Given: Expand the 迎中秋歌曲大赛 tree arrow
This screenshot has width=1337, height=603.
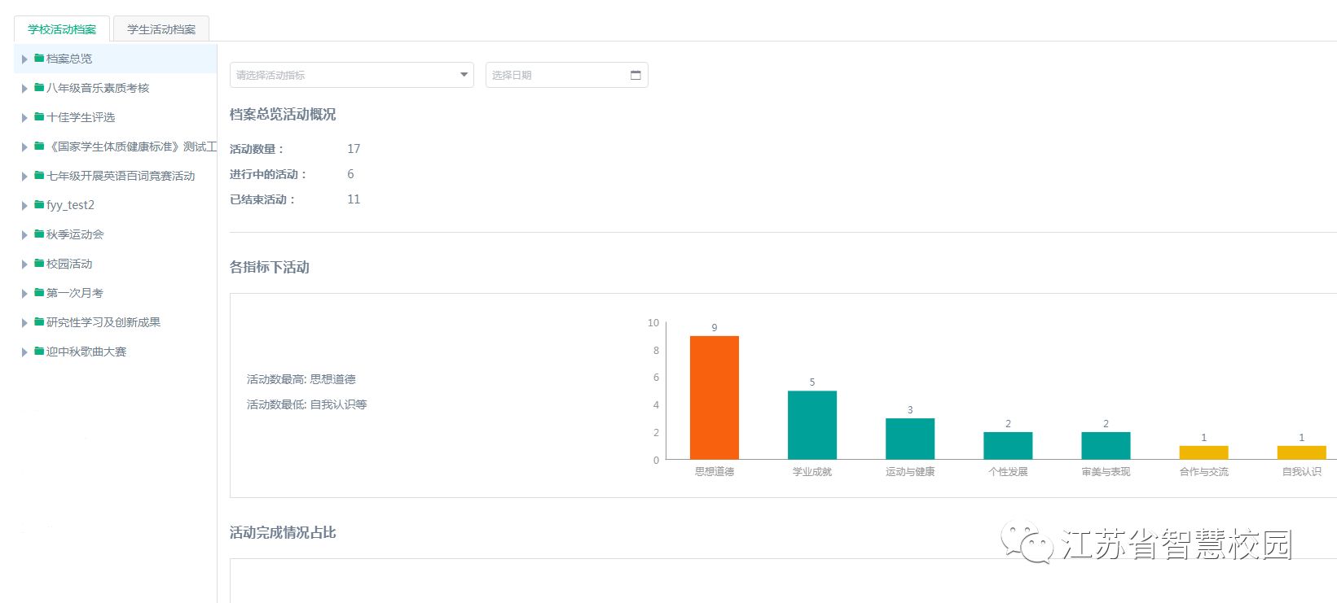Looking at the screenshot, I should coord(24,352).
